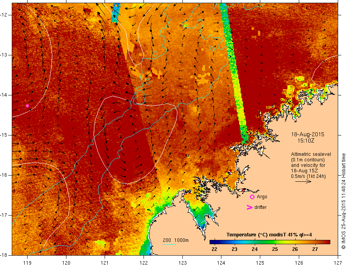346x267 pixels.
Task: Click the '15:10Z' time text
Action: [306, 141]
